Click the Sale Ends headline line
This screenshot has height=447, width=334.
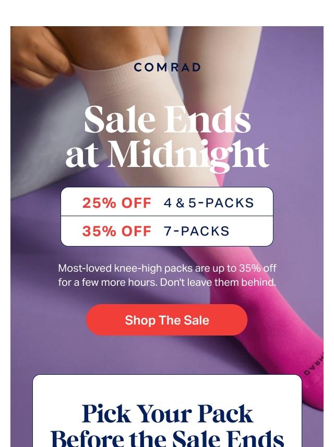pos(167,119)
